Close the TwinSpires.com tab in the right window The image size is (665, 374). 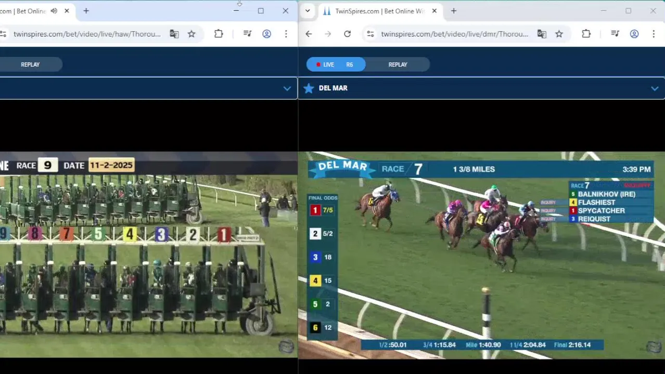pos(434,11)
